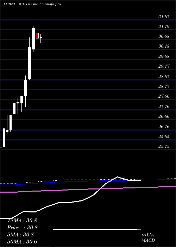Click the 26.66 price label
The height and width of the screenshot is (247, 176).
164,116
